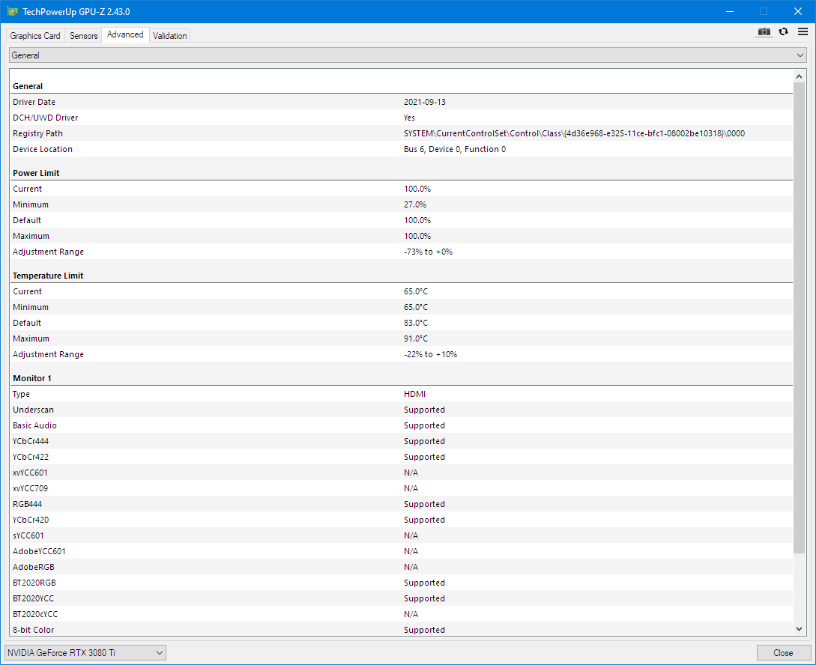
Task: Click the AdobeRGB row label
Action: coord(34,567)
